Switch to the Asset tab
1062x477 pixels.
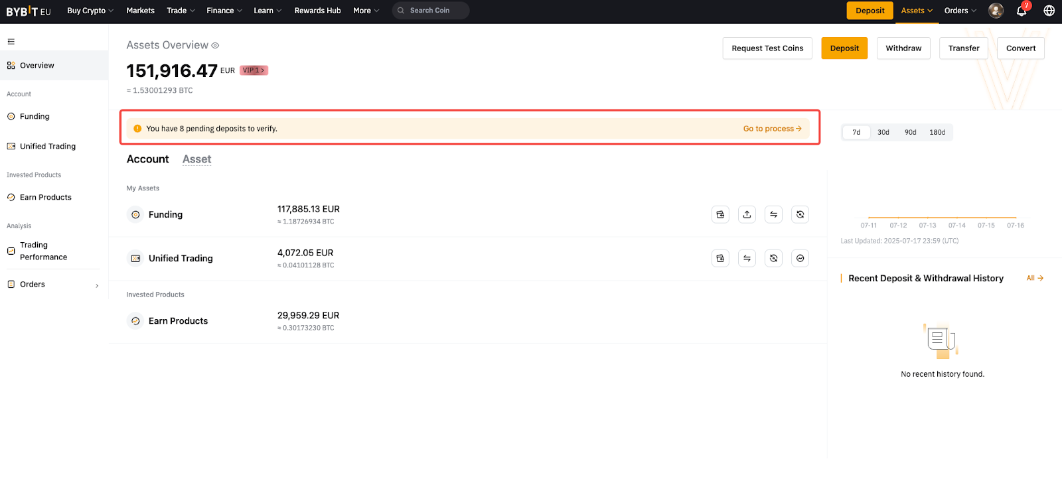click(x=196, y=159)
